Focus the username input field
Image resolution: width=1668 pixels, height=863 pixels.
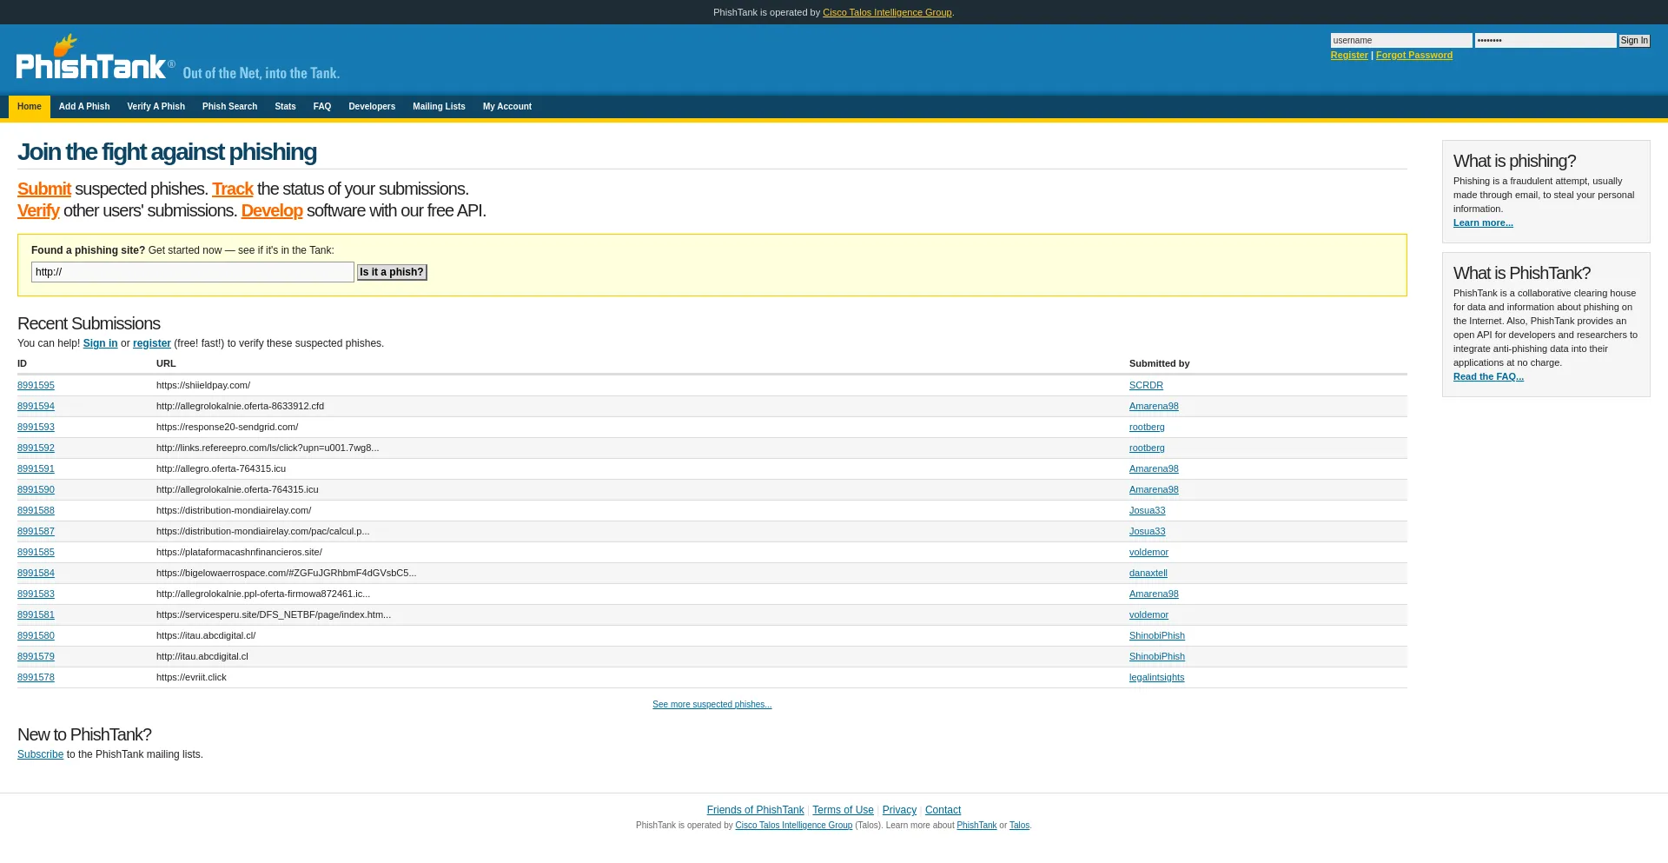point(1401,41)
